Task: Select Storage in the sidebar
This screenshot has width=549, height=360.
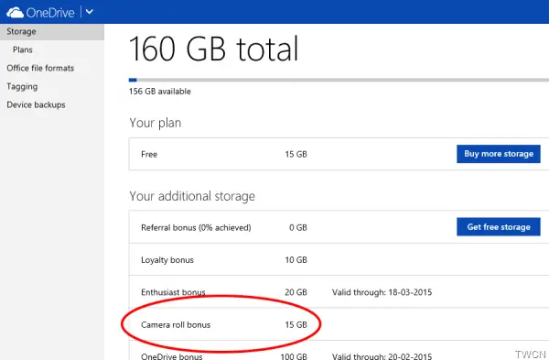Action: tap(52, 31)
